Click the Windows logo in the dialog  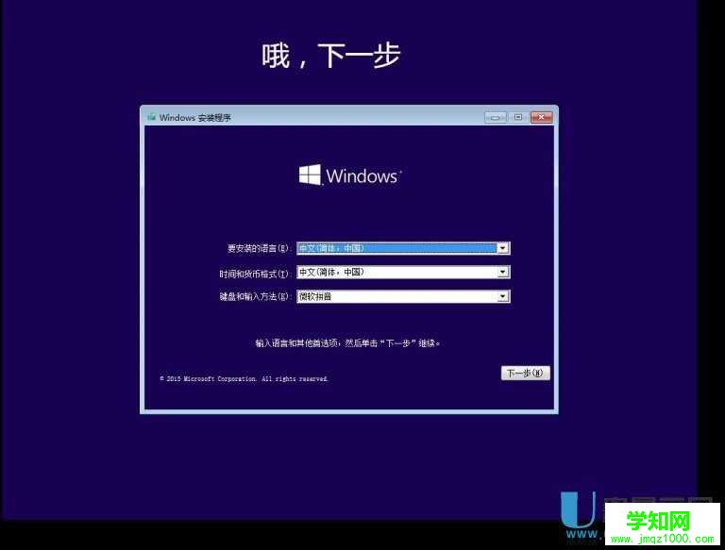(350, 175)
